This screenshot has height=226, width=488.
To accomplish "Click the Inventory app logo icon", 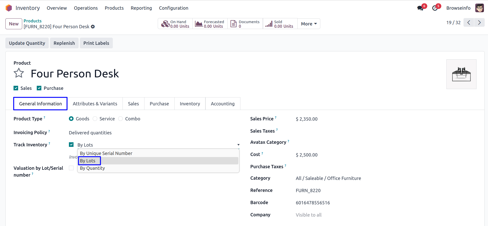I will [x=9, y=8].
